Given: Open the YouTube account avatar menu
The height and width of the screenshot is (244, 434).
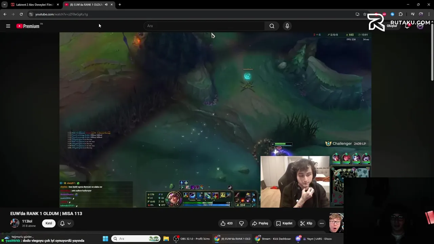Looking at the screenshot, I should (x=420, y=26).
